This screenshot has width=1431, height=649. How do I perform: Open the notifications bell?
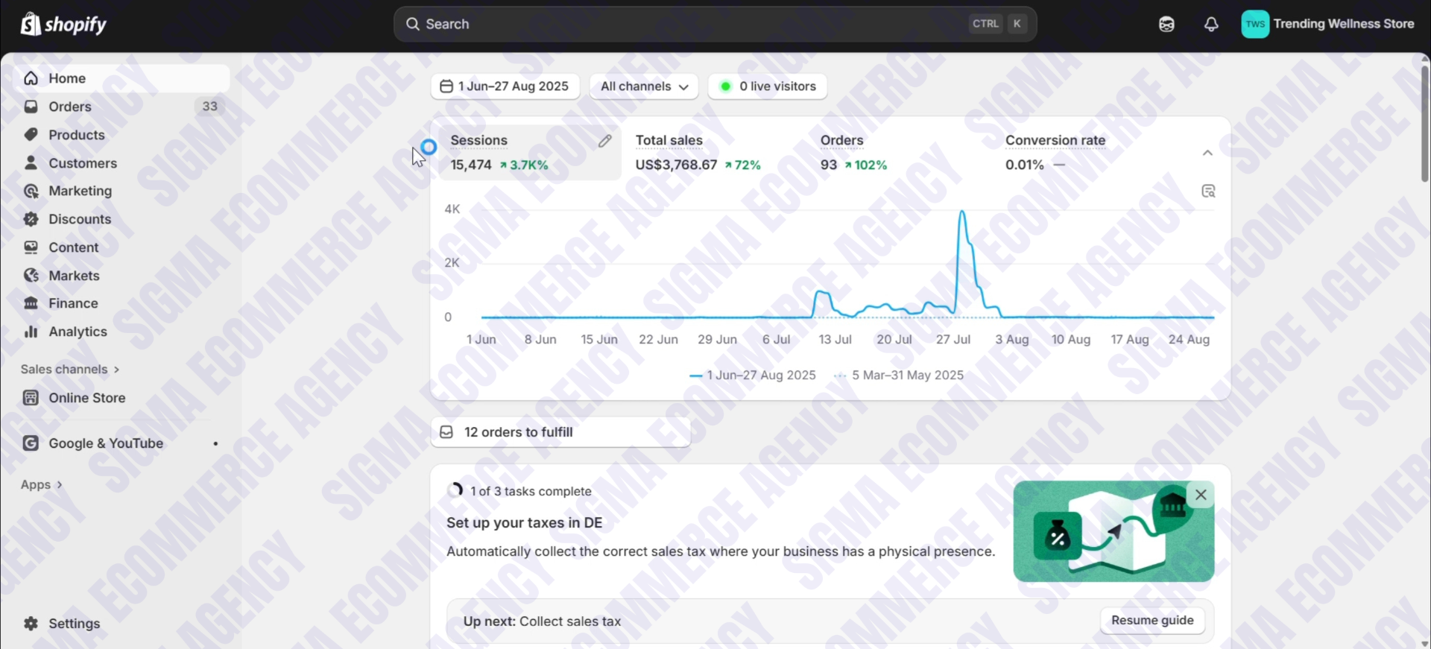(x=1211, y=24)
